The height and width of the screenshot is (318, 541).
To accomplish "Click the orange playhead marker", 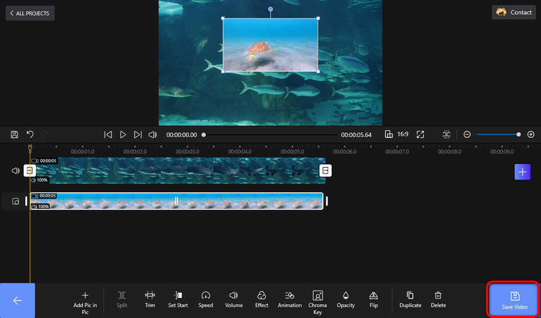I will pos(30,148).
